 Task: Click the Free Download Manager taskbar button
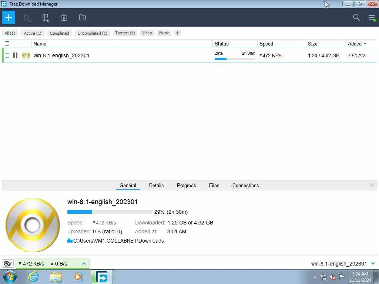pyautogui.click(x=102, y=277)
